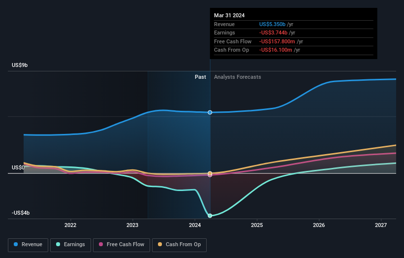Click the Revenue row label in tooltip
404x258 pixels.
point(224,24)
